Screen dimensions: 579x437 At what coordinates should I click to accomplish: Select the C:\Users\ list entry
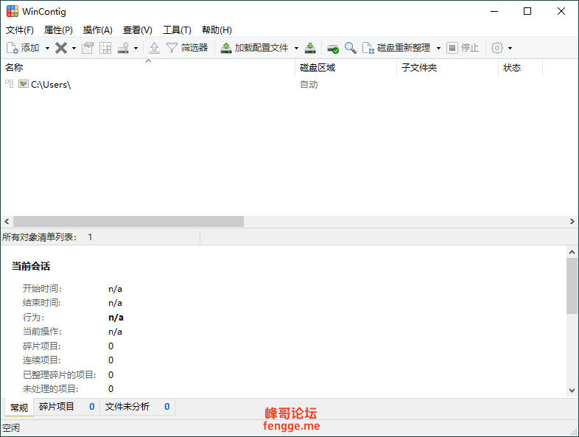click(x=51, y=85)
